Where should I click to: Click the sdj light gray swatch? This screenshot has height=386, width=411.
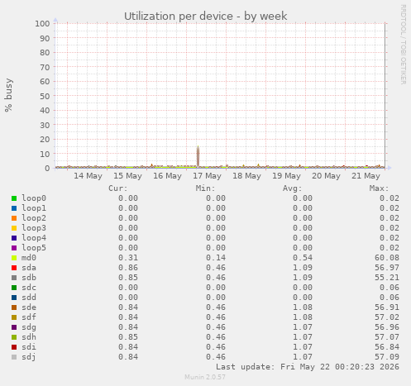[x=14, y=357]
